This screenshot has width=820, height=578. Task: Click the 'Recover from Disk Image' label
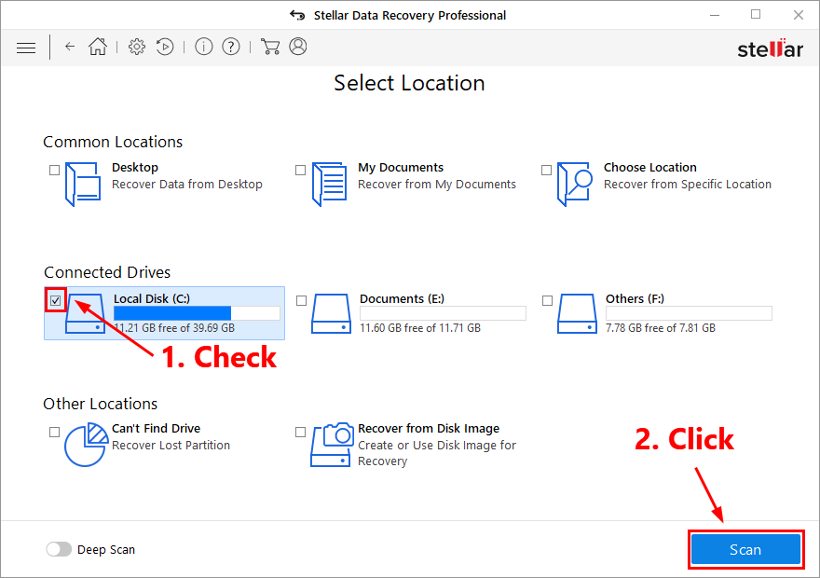pos(429,429)
